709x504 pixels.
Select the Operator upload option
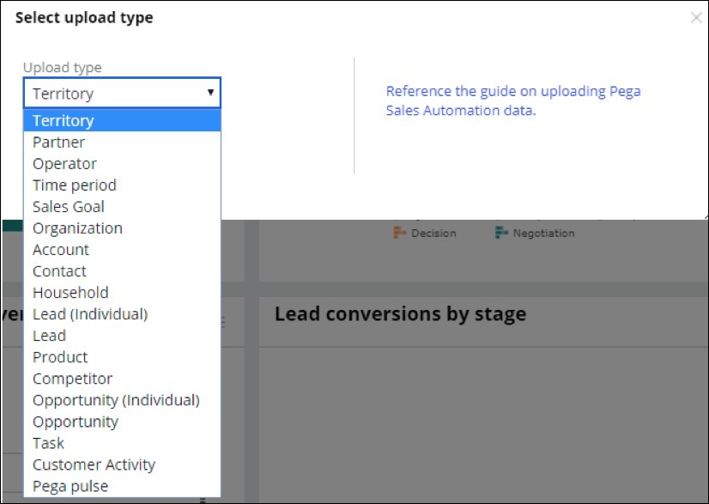click(x=64, y=164)
